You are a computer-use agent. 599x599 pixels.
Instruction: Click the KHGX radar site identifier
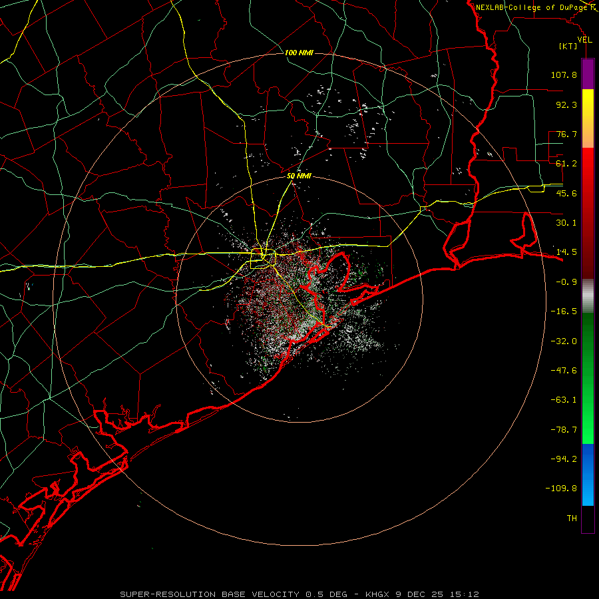tap(378, 594)
